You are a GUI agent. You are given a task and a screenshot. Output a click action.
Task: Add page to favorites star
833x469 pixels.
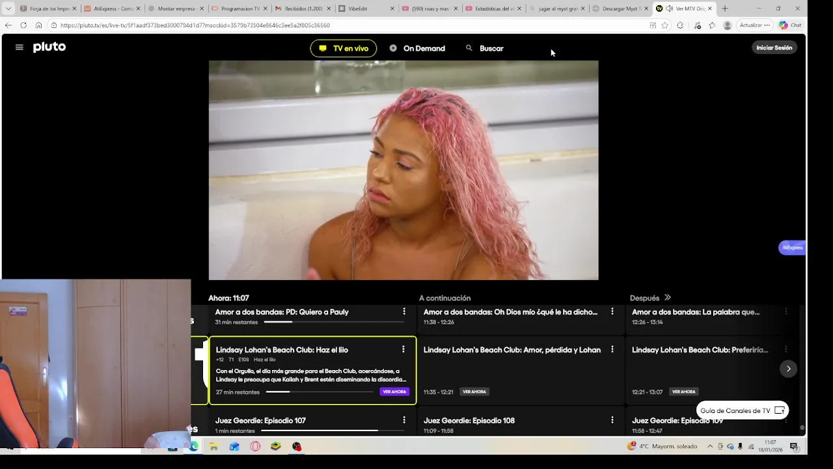coord(664,25)
